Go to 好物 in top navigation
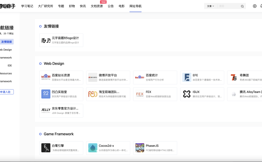 (72, 6)
